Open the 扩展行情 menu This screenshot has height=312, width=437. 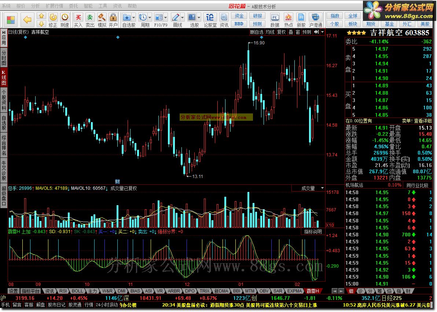point(54,6)
